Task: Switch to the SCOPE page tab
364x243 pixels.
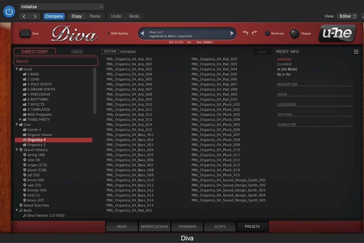Action: (220, 227)
